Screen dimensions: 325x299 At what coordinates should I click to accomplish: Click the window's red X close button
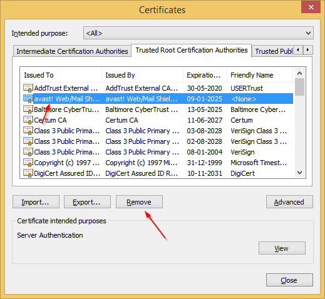[x=311, y=7]
